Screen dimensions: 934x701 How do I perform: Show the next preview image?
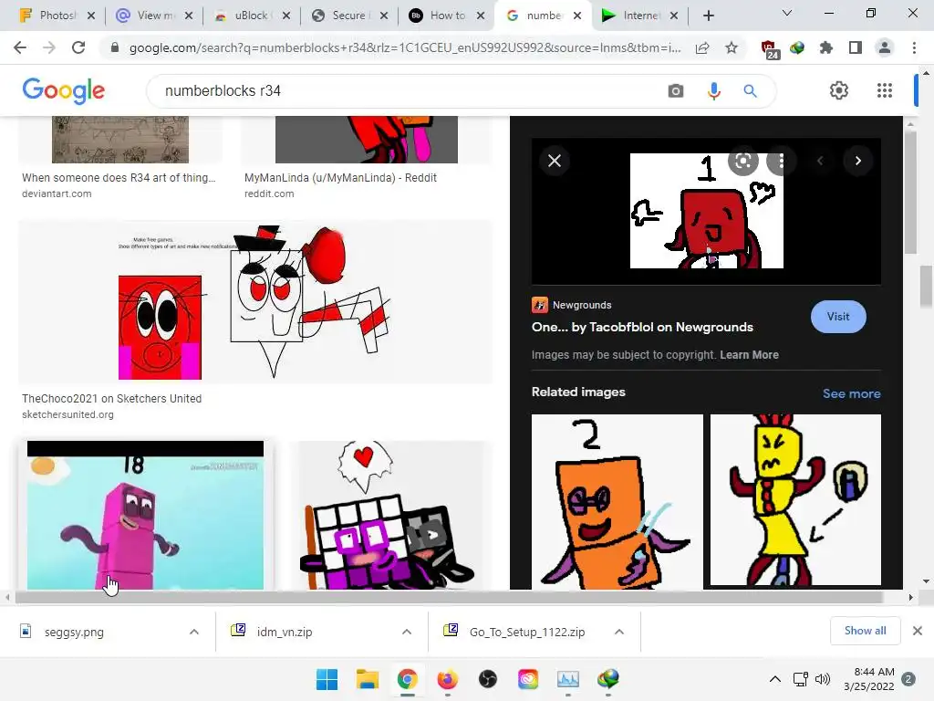pyautogui.click(x=857, y=161)
